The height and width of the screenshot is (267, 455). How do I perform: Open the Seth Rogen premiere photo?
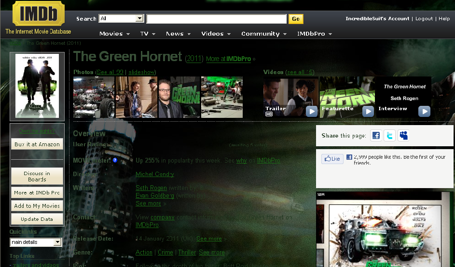pos(179,97)
